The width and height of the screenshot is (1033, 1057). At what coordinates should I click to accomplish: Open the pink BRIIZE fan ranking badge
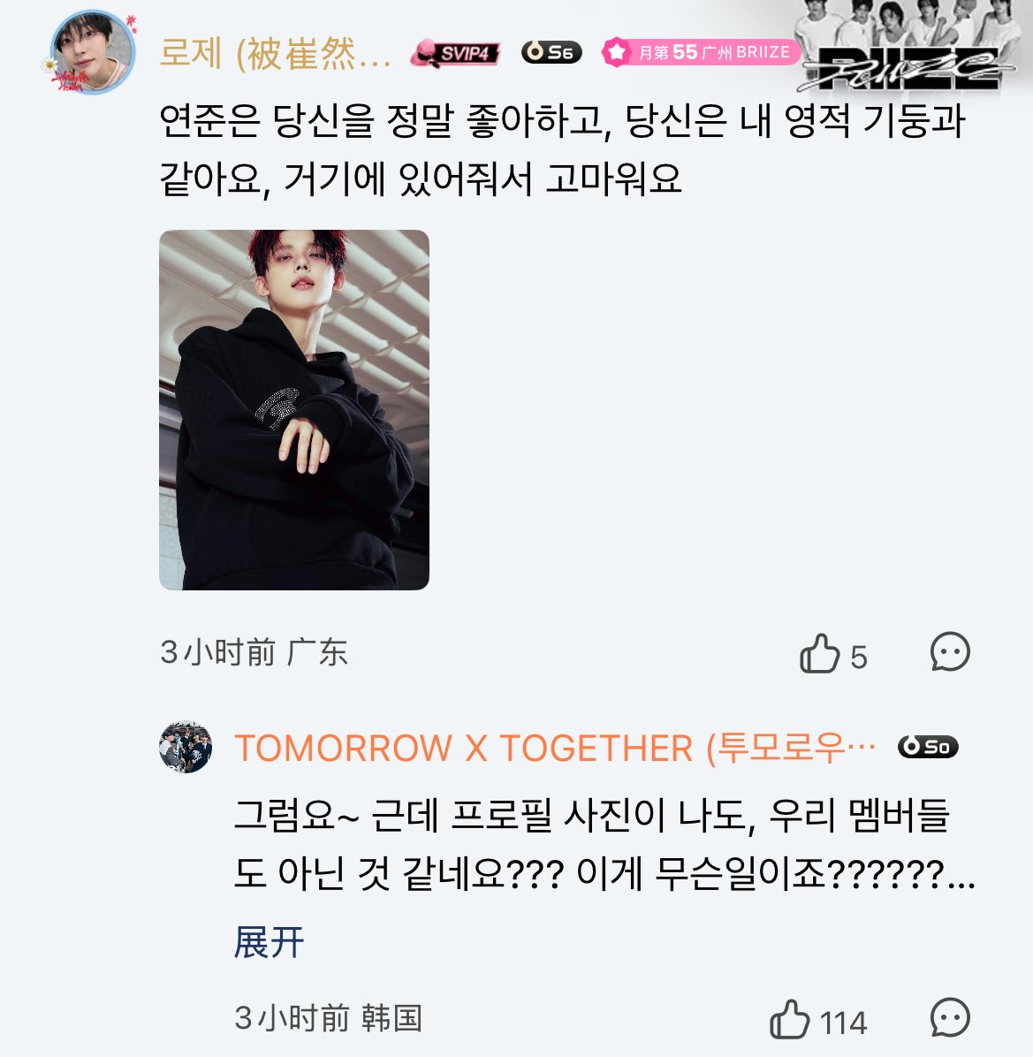click(x=701, y=52)
